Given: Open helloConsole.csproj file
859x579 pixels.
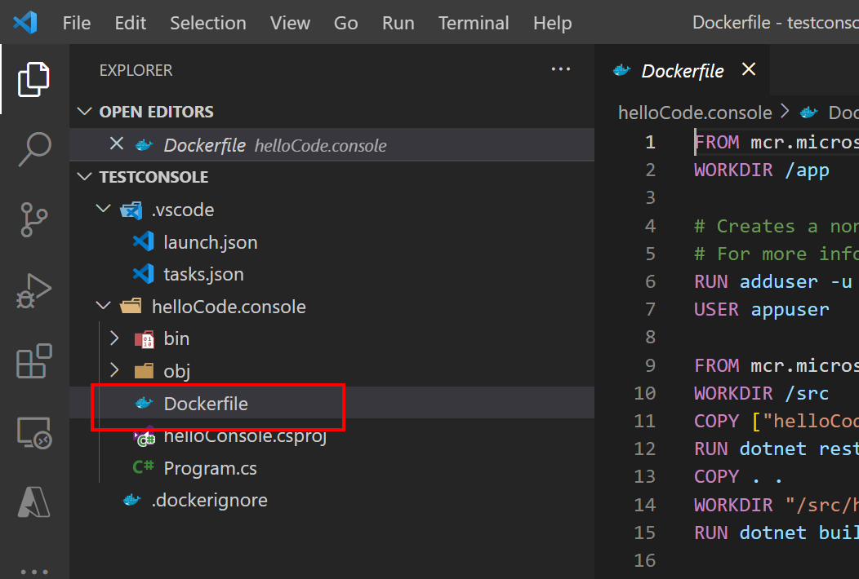Looking at the screenshot, I should [245, 436].
